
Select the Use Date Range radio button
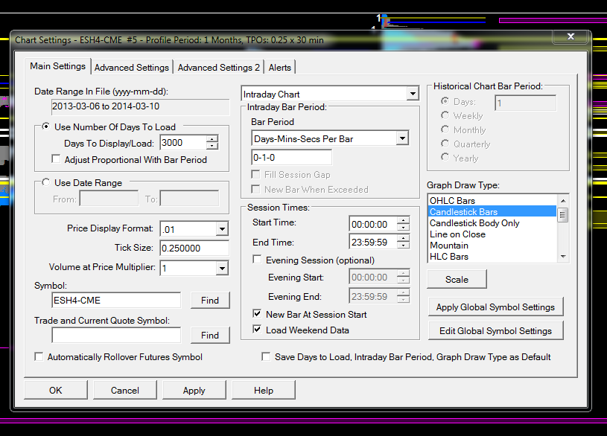click(46, 182)
